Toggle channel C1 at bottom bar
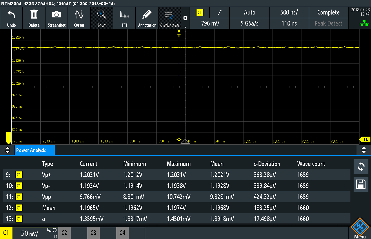The image size is (371, 239). click(6, 233)
